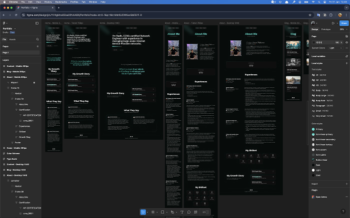350x218 pixels.
Task: Open the zoom level dropdown
Action: pyautogui.click(x=343, y=29)
